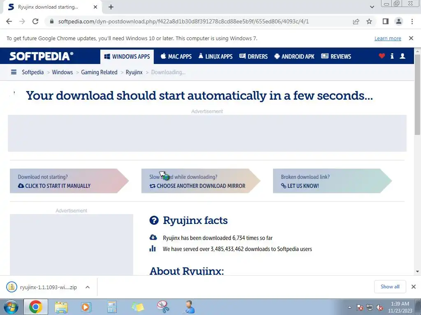
Task: Expand the ryujinx zip download options
Action: 87,287
